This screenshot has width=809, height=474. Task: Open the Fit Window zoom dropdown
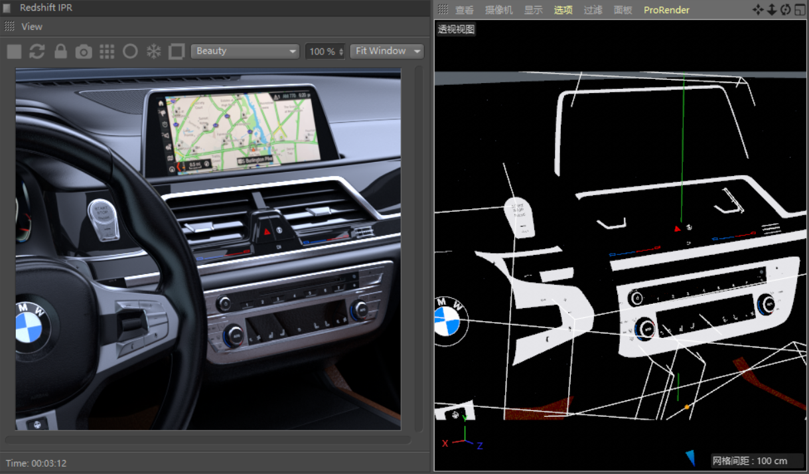[x=386, y=51]
